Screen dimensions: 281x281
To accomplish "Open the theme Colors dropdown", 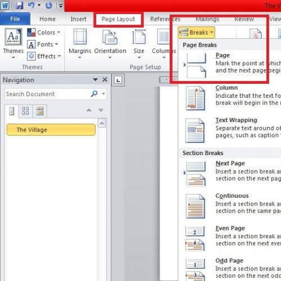I will click(x=44, y=33).
